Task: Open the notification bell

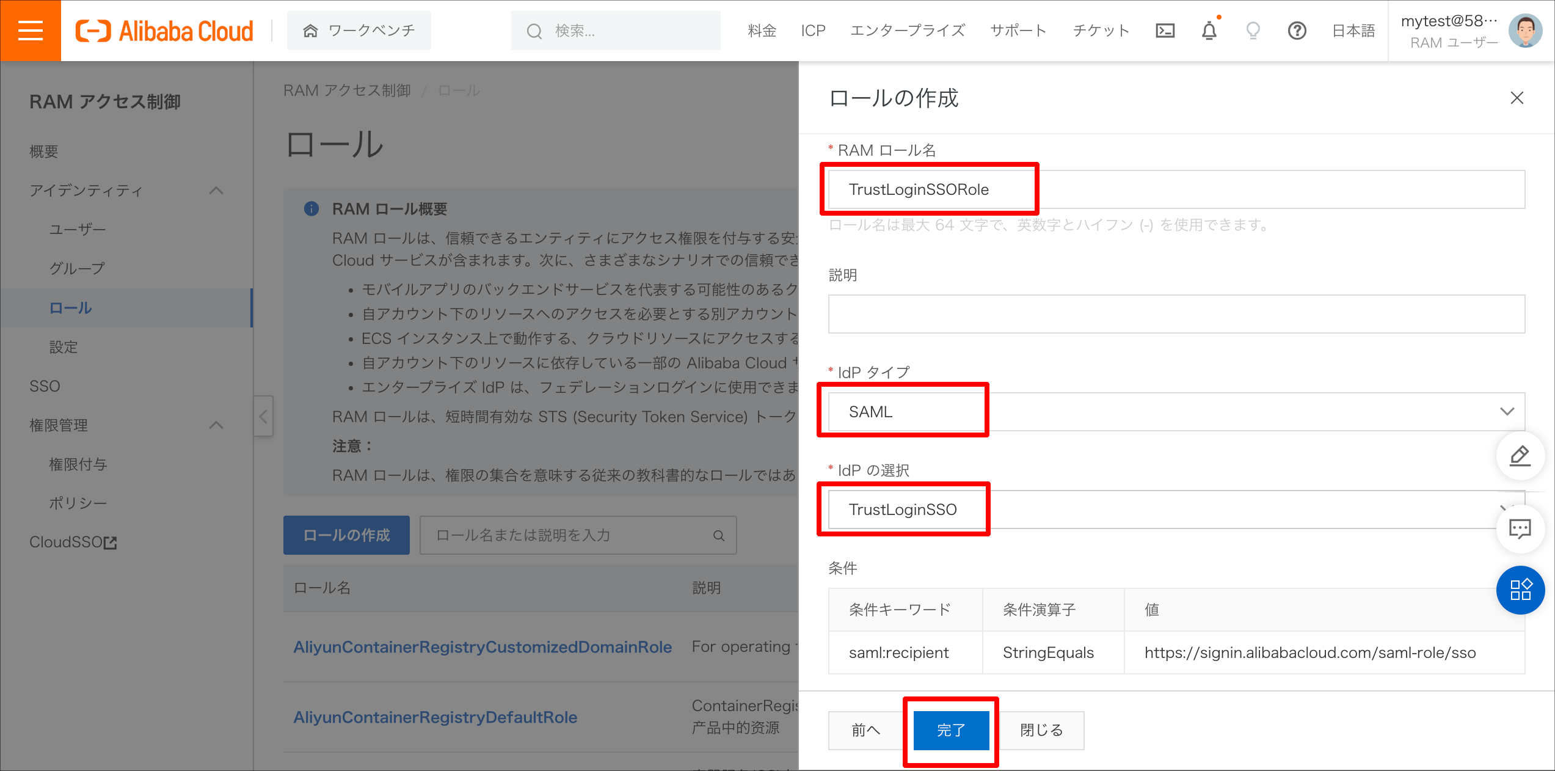Action: pos(1210,30)
